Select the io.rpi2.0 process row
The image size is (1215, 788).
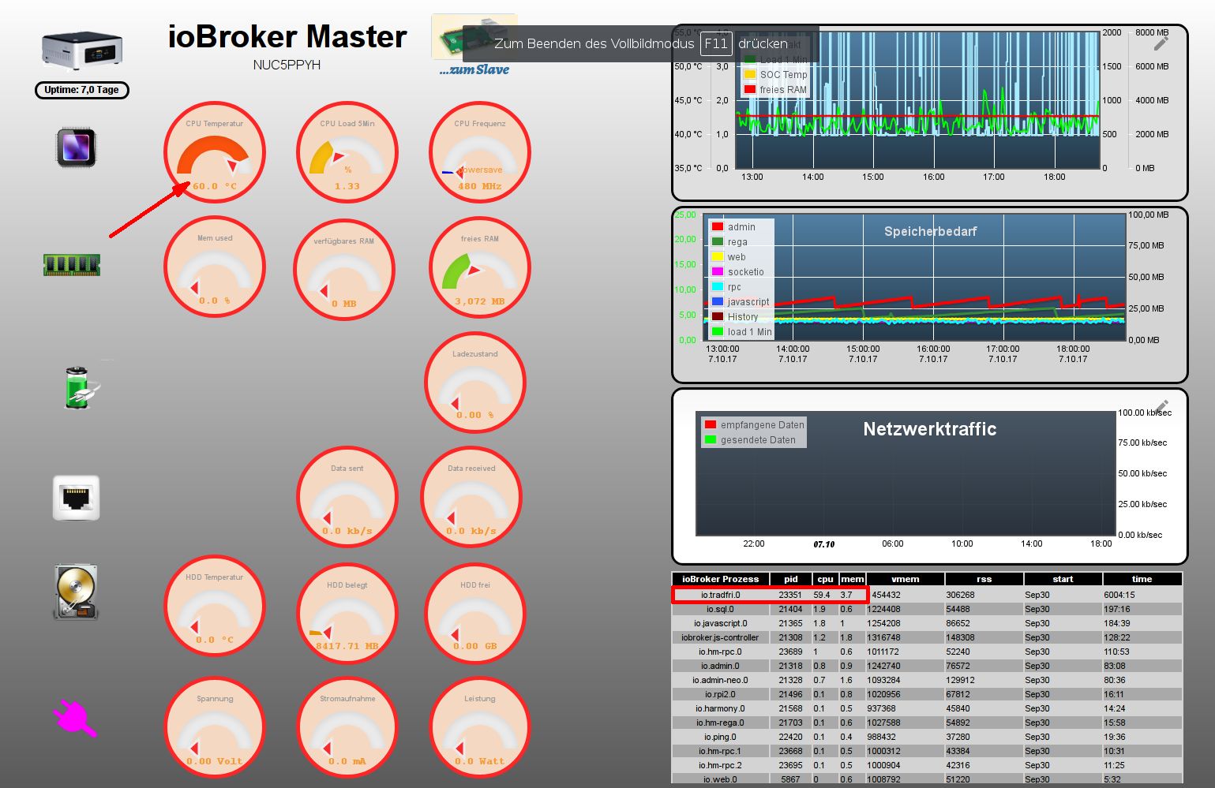tap(927, 694)
